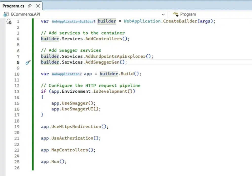252x176 pixels.
Task: Click line number 13 in the gutter
Action: click(x=17, y=92)
